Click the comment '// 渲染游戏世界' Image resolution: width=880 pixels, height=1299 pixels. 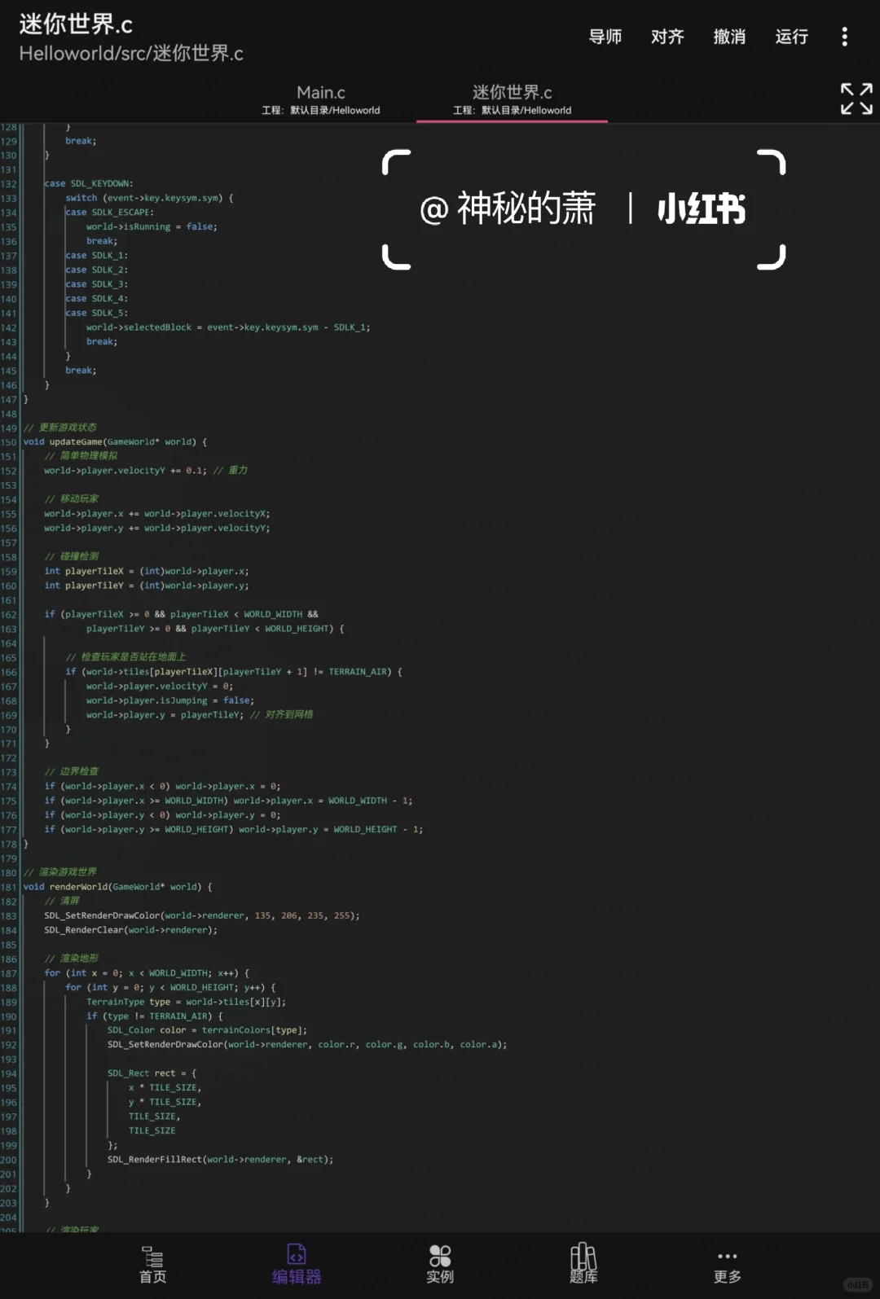(60, 872)
